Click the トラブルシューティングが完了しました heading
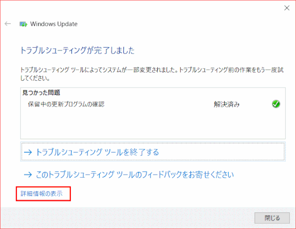This screenshot has height=229, width=296. (x=77, y=50)
